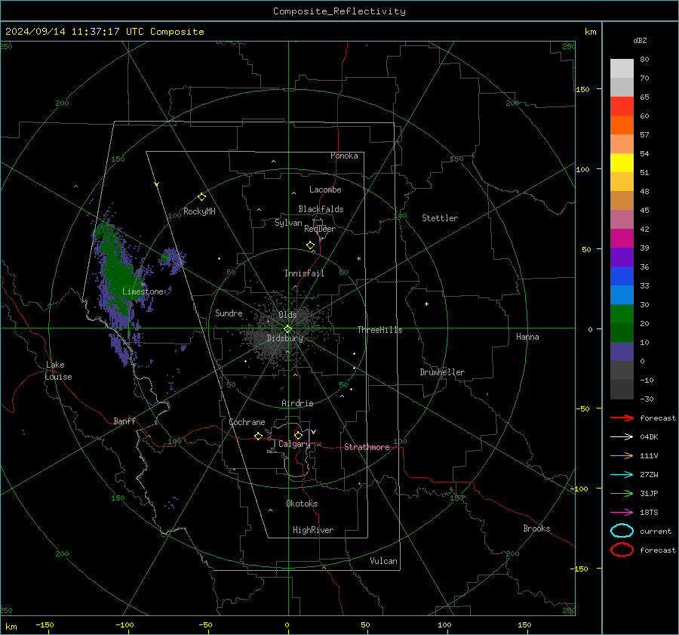Click the HighRiver city label

coord(313,530)
